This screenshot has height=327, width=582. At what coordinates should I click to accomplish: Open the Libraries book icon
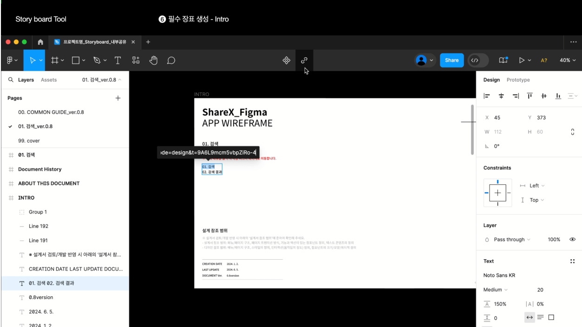click(x=503, y=60)
